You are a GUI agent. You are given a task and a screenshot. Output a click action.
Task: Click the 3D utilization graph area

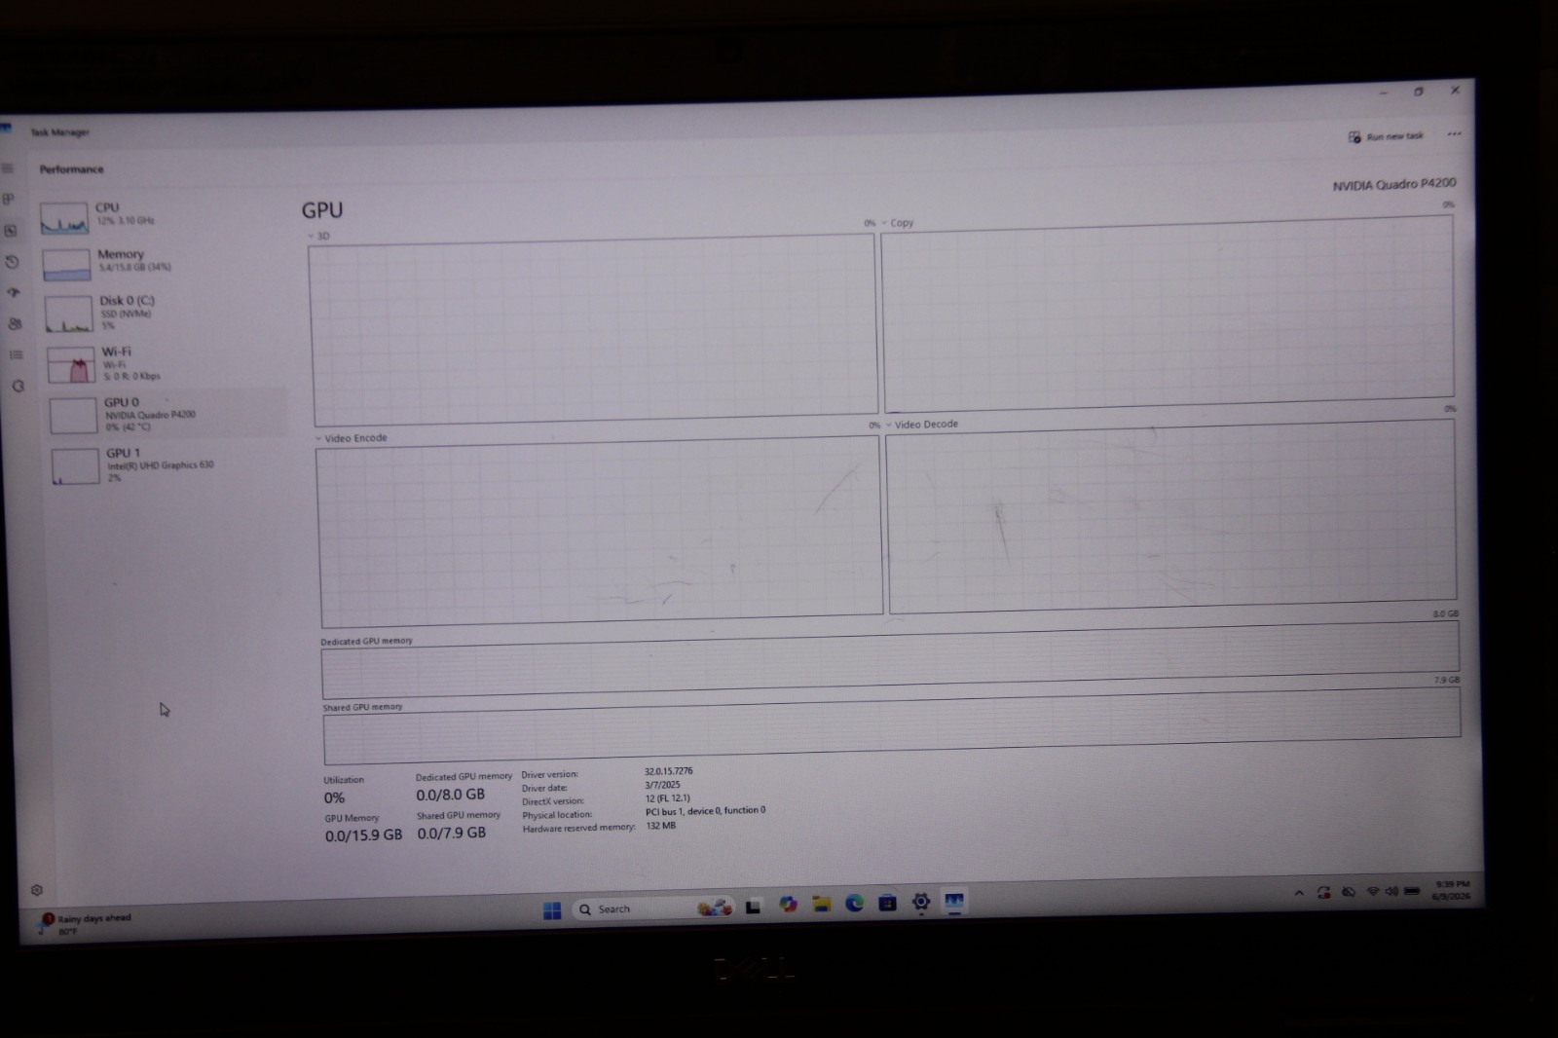593,330
